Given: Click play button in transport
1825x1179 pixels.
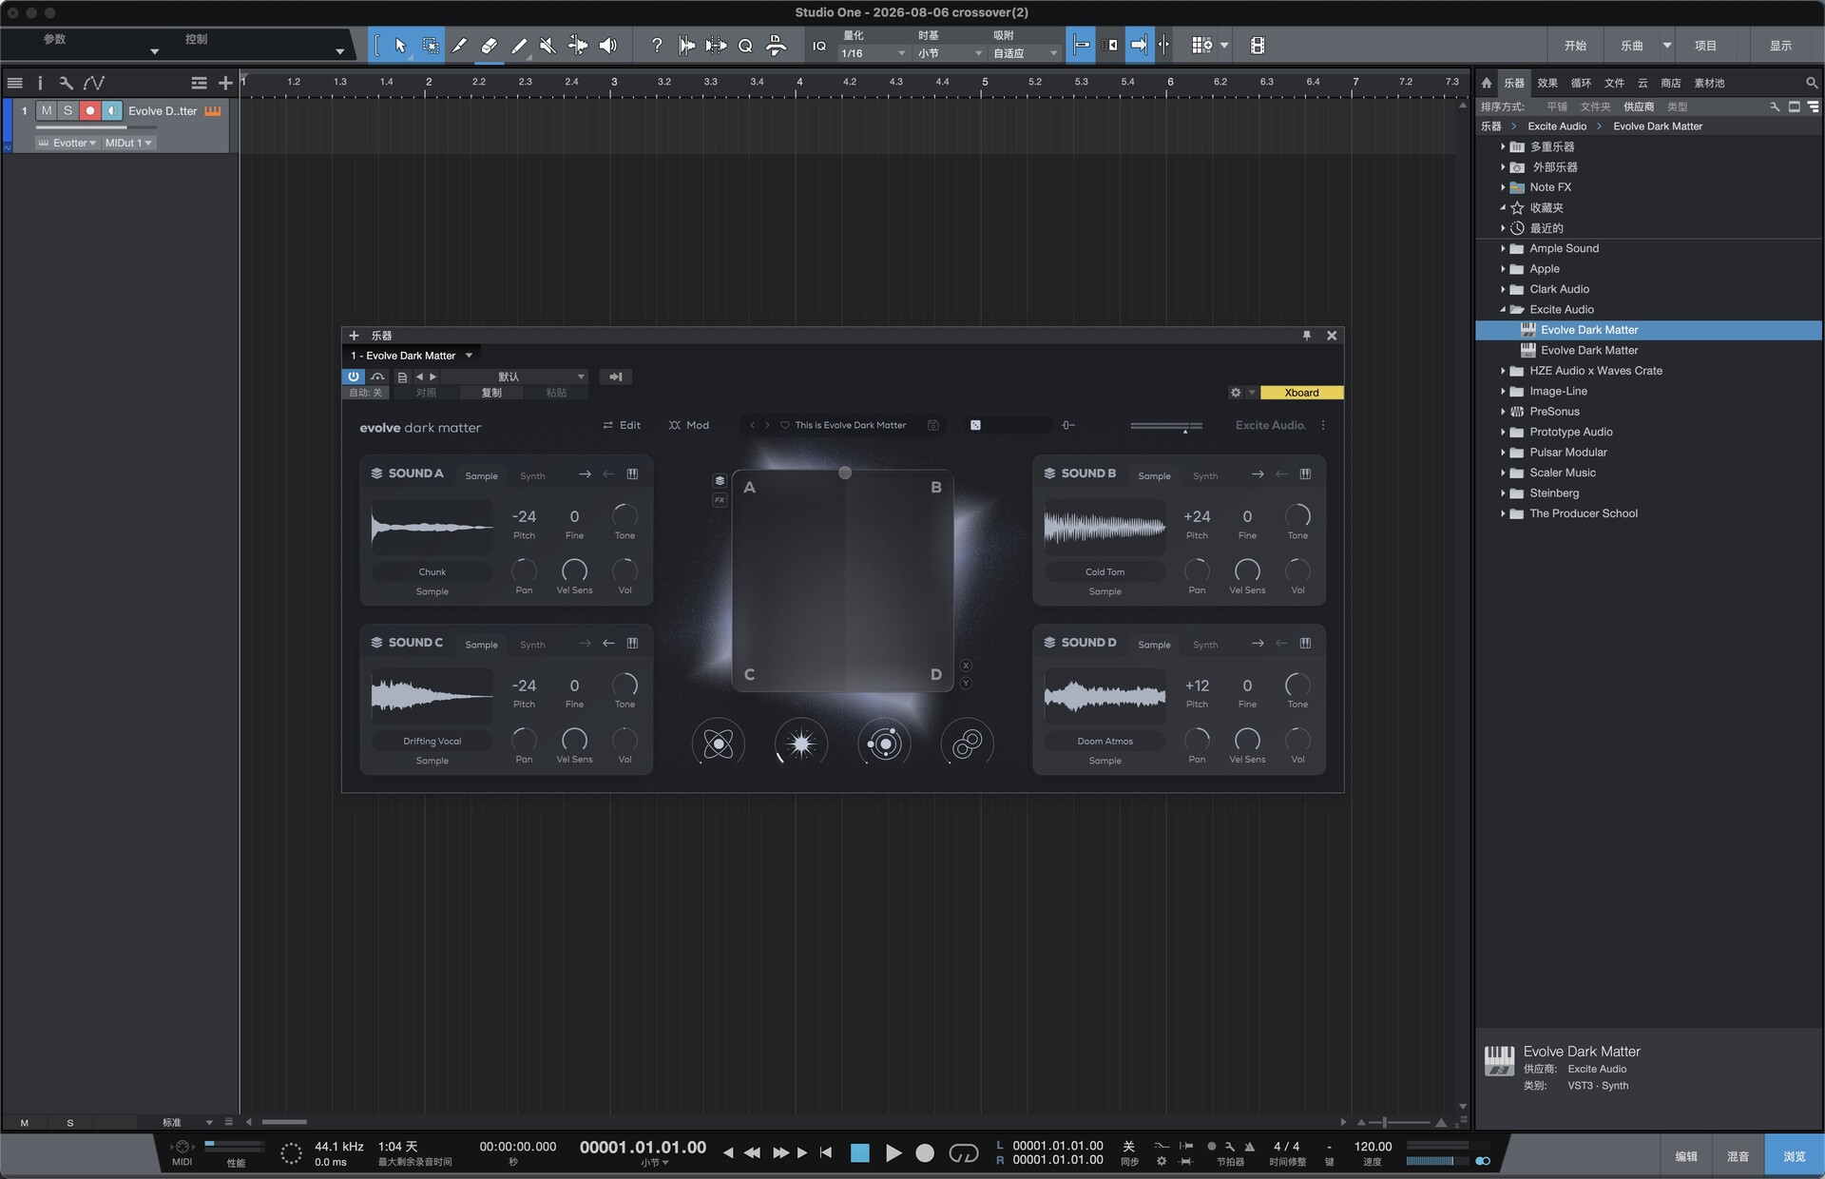Looking at the screenshot, I should tap(893, 1153).
